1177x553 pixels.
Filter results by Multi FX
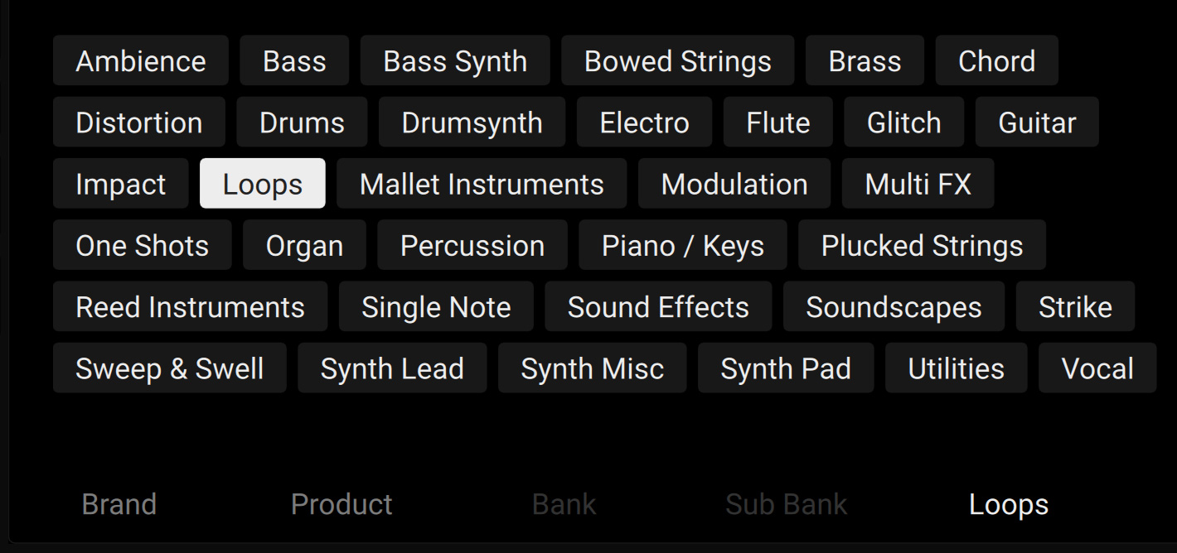(918, 184)
